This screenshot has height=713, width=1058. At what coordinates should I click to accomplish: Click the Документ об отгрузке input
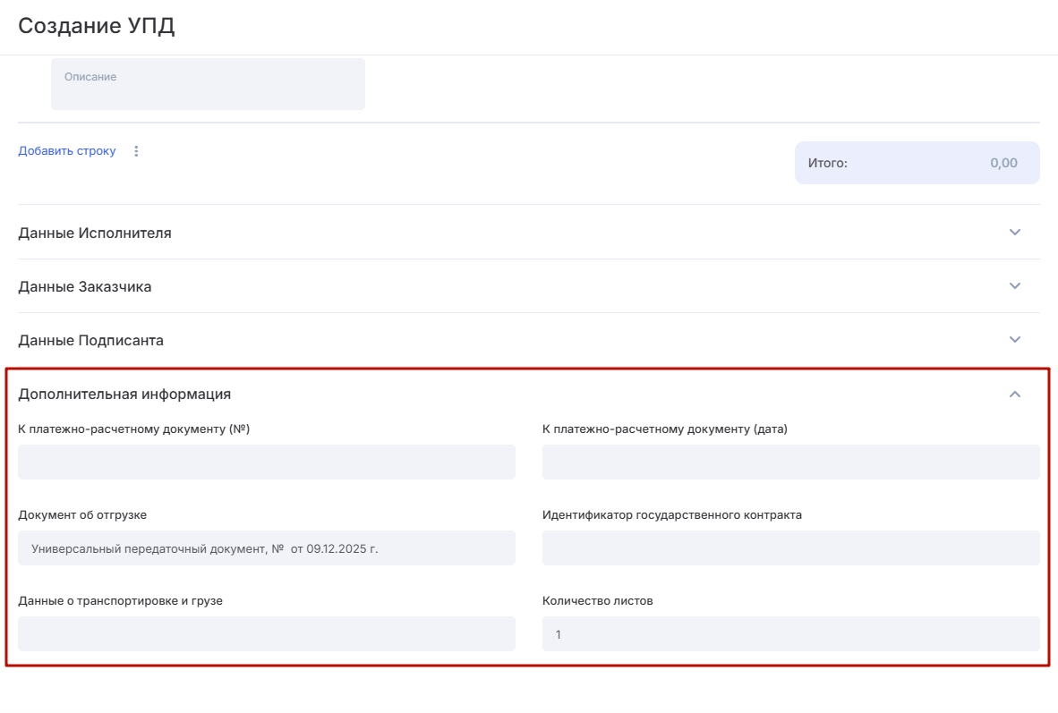coord(266,548)
